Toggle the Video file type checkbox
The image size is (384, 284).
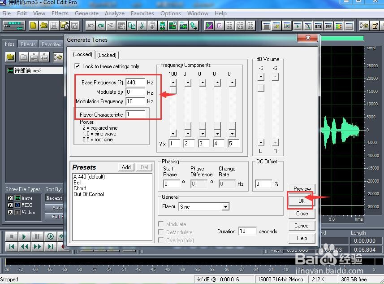click(10, 212)
